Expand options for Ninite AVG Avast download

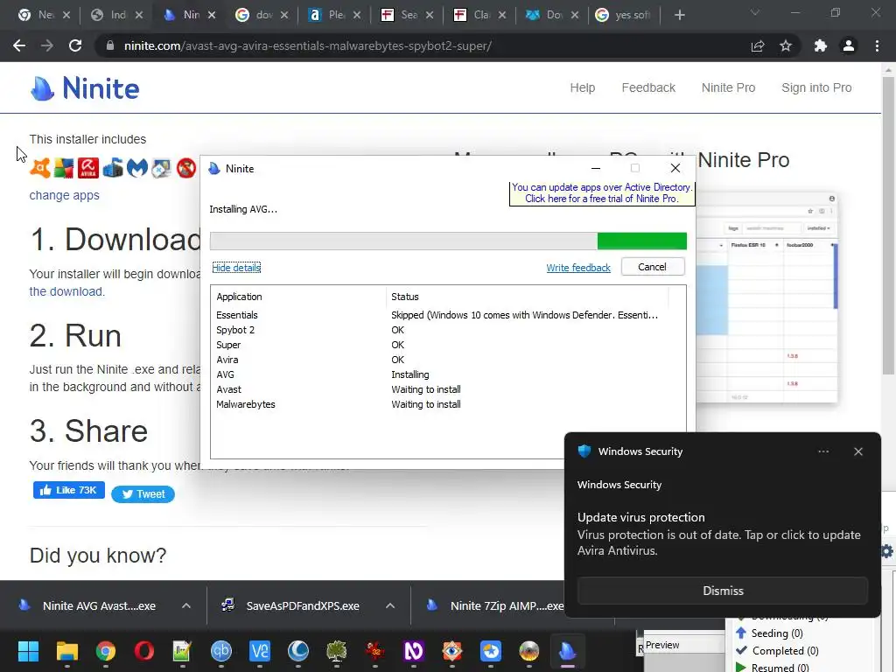coord(186,605)
